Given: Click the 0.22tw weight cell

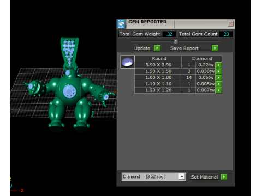Looking at the screenshot, I should click(x=206, y=65).
